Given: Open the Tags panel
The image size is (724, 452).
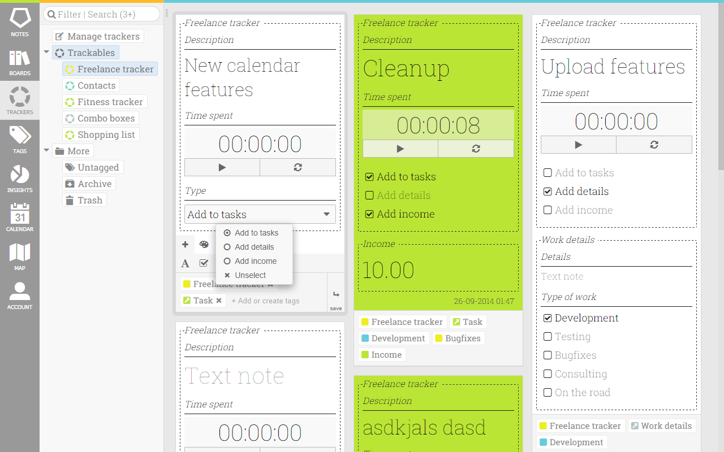Looking at the screenshot, I should tap(20, 138).
